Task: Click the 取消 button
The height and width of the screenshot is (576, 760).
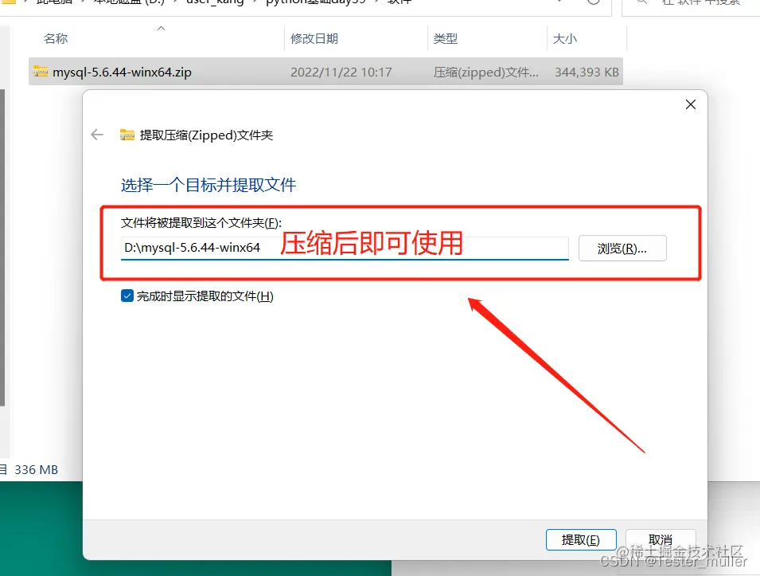Action: point(661,539)
